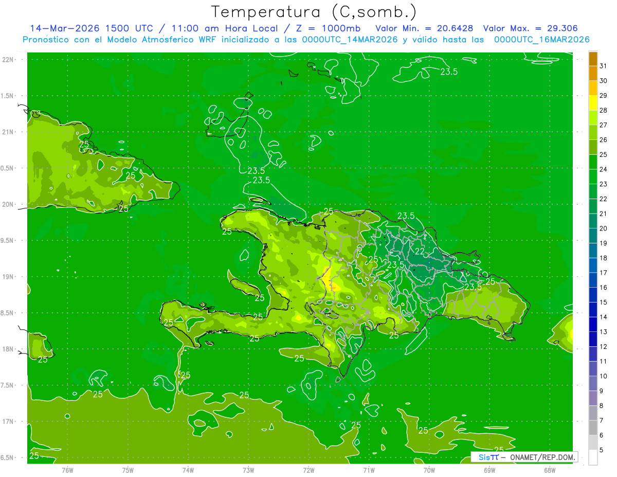The width and height of the screenshot is (617, 477).
Task: Click the legend swatch between 23 and 24
Action: click(593, 176)
